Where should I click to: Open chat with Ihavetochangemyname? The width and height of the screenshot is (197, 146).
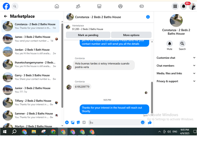click(x=30, y=64)
